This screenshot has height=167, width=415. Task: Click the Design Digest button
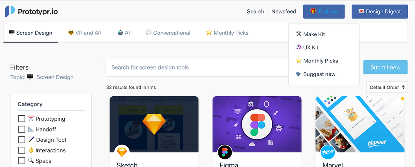pyautogui.click(x=380, y=12)
